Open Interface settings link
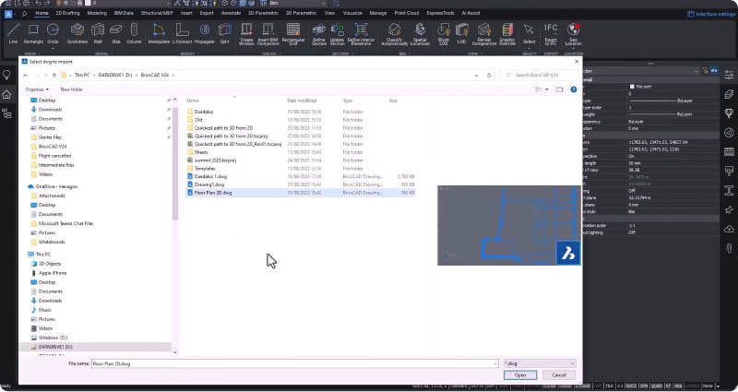This screenshot has height=392, width=738. click(x=711, y=14)
